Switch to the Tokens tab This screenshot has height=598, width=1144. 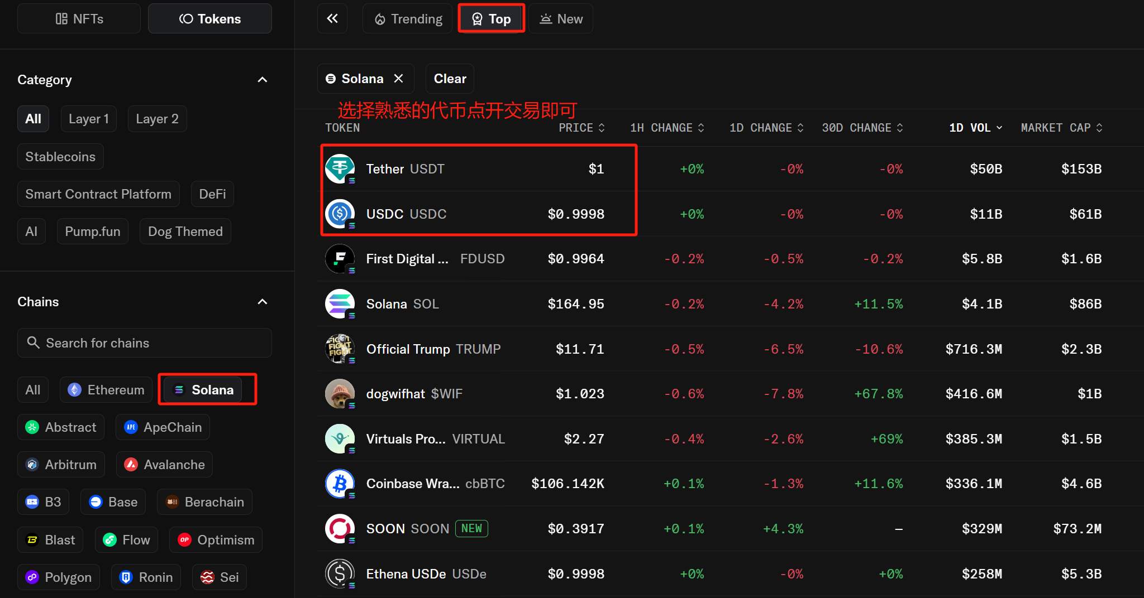point(210,18)
